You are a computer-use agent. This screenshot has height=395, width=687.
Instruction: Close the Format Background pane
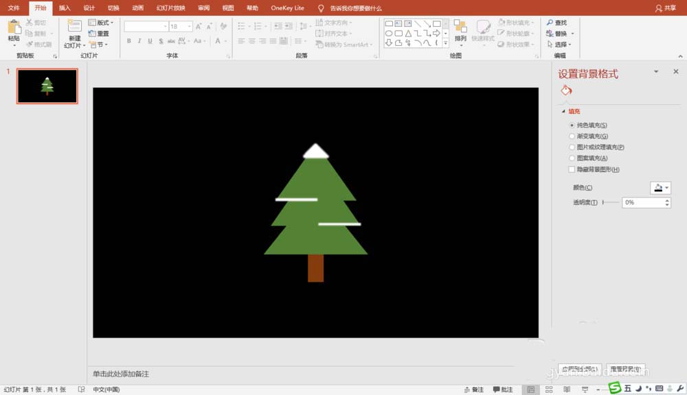pos(675,71)
